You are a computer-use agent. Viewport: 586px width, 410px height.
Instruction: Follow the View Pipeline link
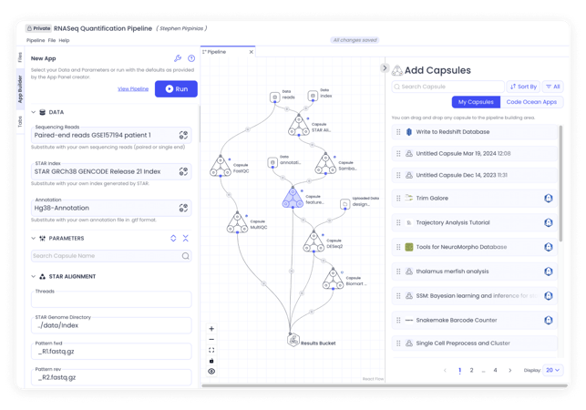point(133,89)
